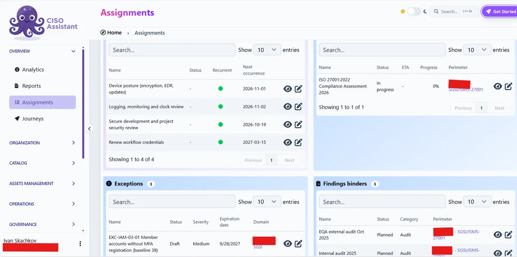This screenshot has height=257, width=517.
Task: Sort exceptions by Severity column
Action: click(201, 222)
